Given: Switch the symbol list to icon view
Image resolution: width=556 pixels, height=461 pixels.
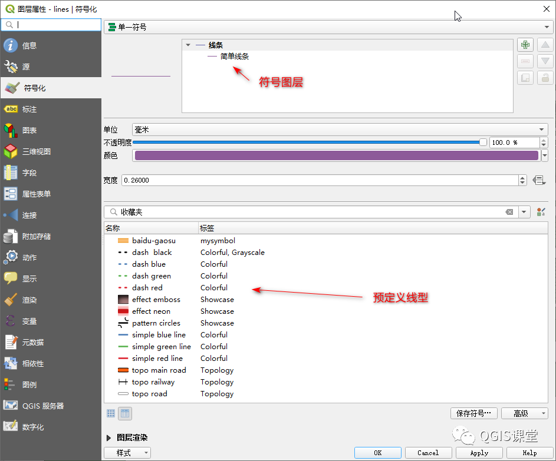Looking at the screenshot, I should (111, 413).
